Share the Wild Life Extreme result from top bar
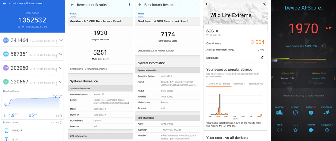336x141 pixels. (x=264, y=4)
